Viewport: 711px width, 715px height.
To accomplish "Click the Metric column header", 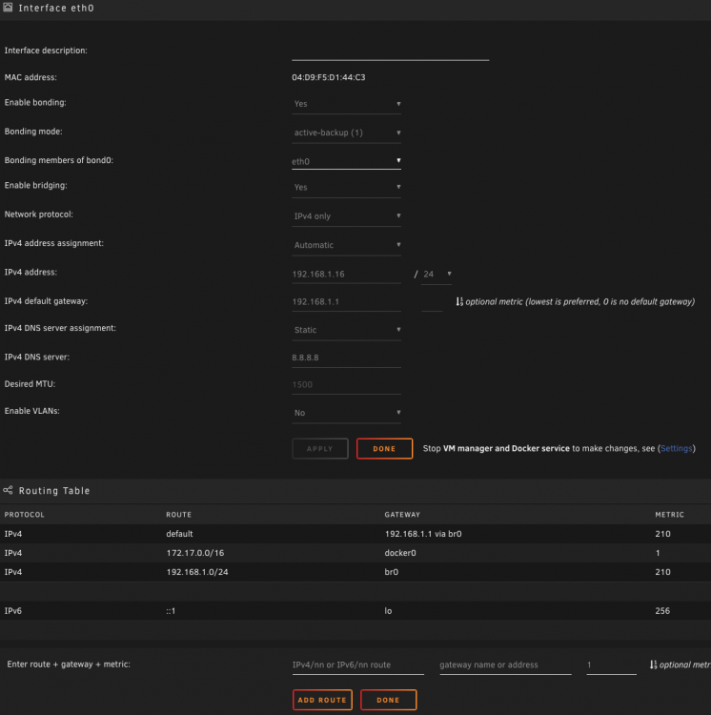I will (x=669, y=515).
